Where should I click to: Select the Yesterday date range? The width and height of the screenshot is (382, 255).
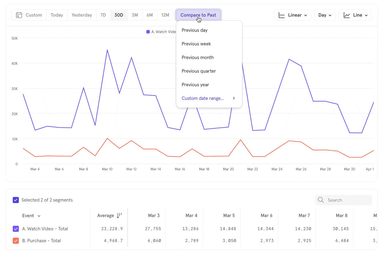pos(81,15)
